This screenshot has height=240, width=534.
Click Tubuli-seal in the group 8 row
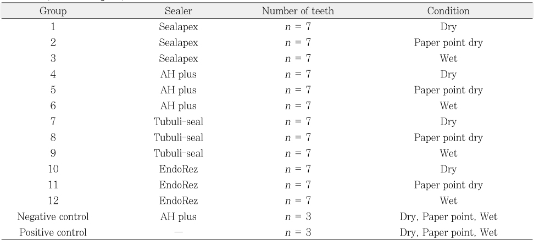(178, 137)
